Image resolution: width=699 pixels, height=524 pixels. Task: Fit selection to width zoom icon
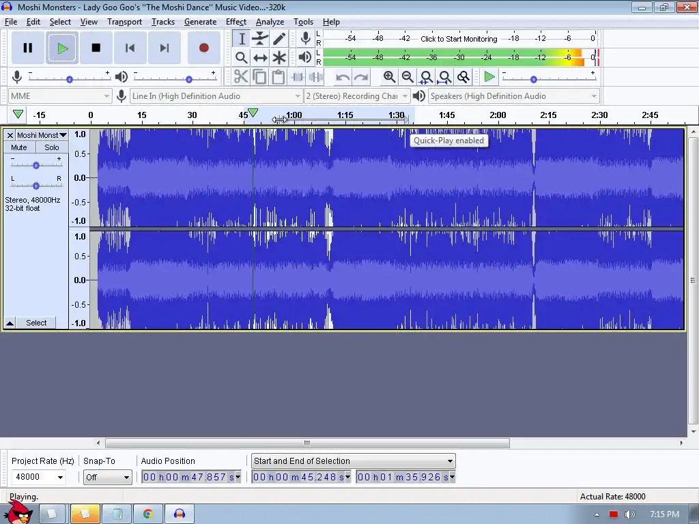coord(426,77)
